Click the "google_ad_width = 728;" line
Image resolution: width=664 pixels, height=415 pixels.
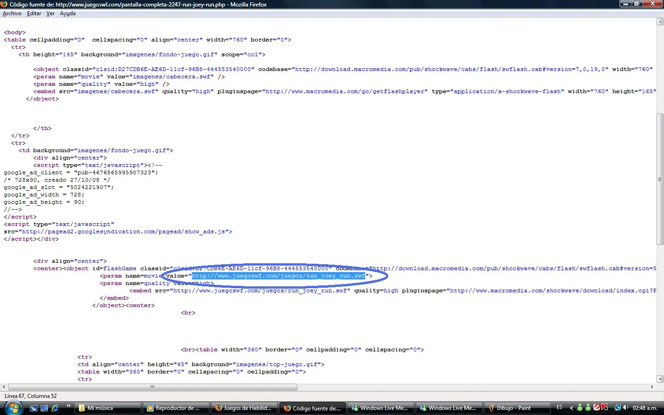point(44,195)
